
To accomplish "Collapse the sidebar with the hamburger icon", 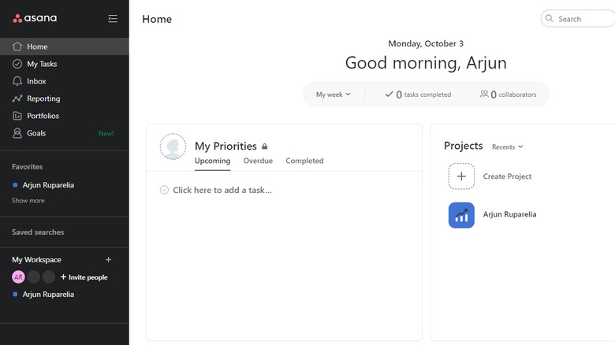I will (113, 18).
